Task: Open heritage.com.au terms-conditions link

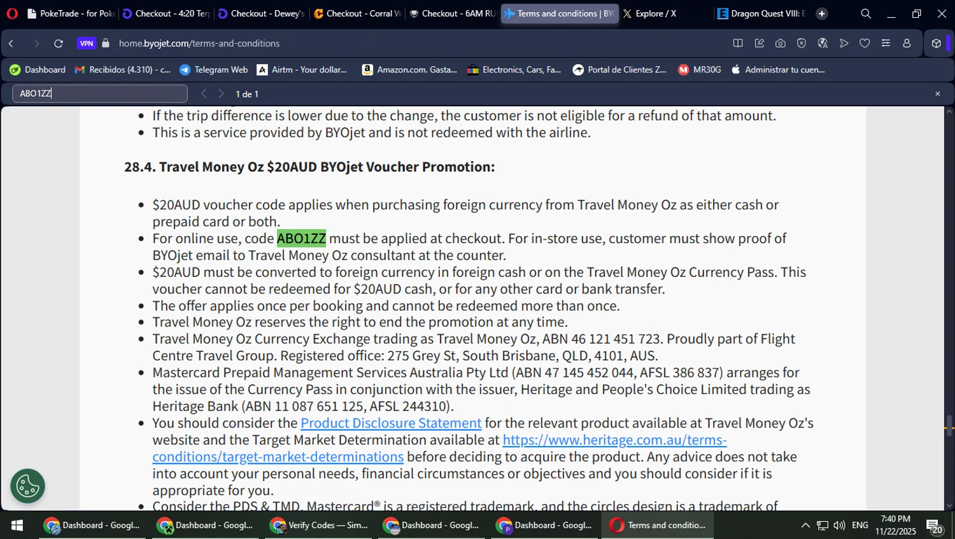Action: coord(614,440)
